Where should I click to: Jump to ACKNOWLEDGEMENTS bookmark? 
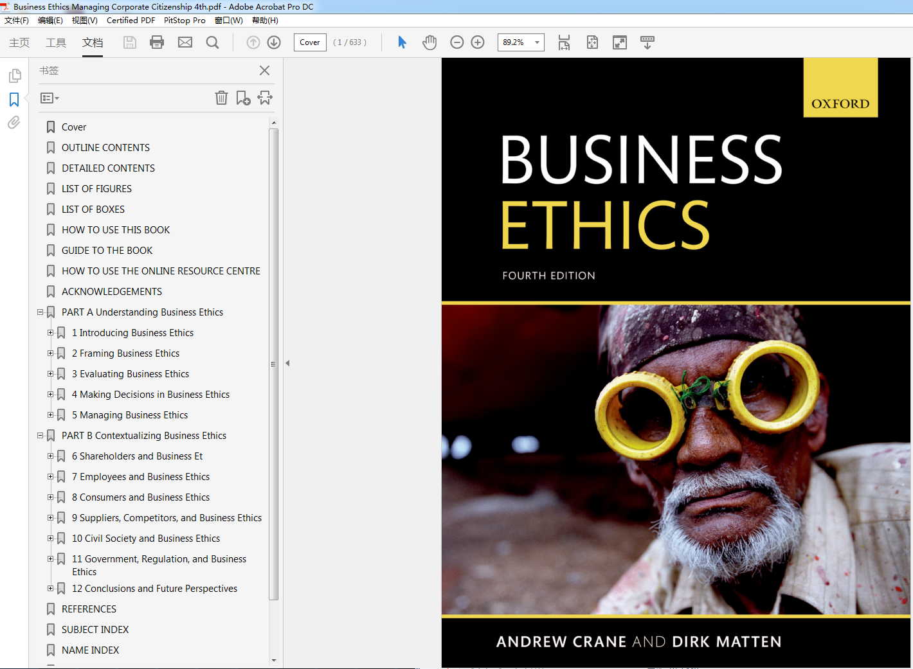[112, 292]
